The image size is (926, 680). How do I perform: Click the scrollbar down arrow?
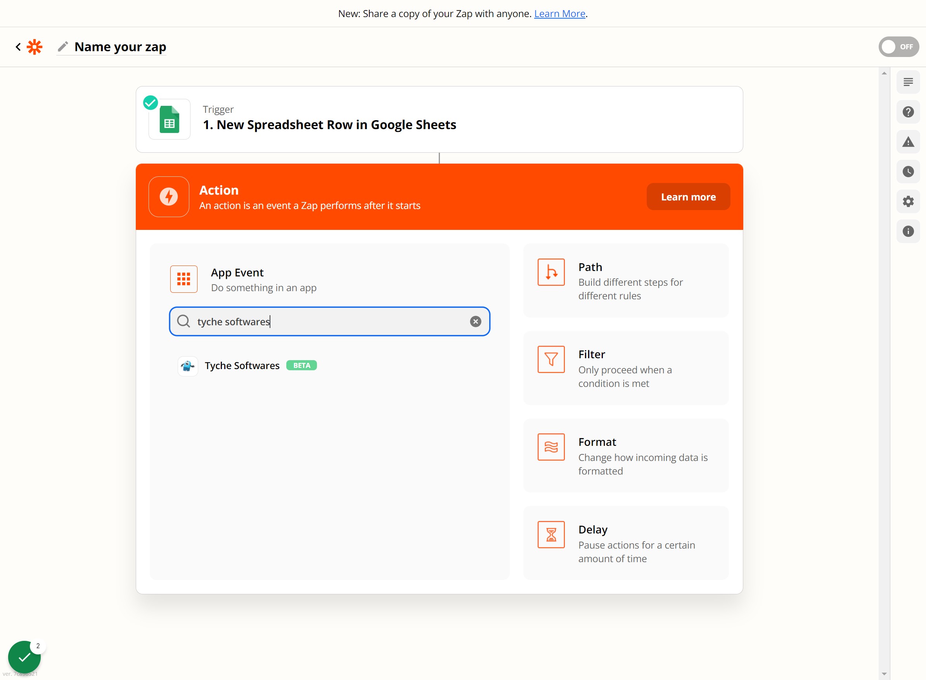coord(884,674)
